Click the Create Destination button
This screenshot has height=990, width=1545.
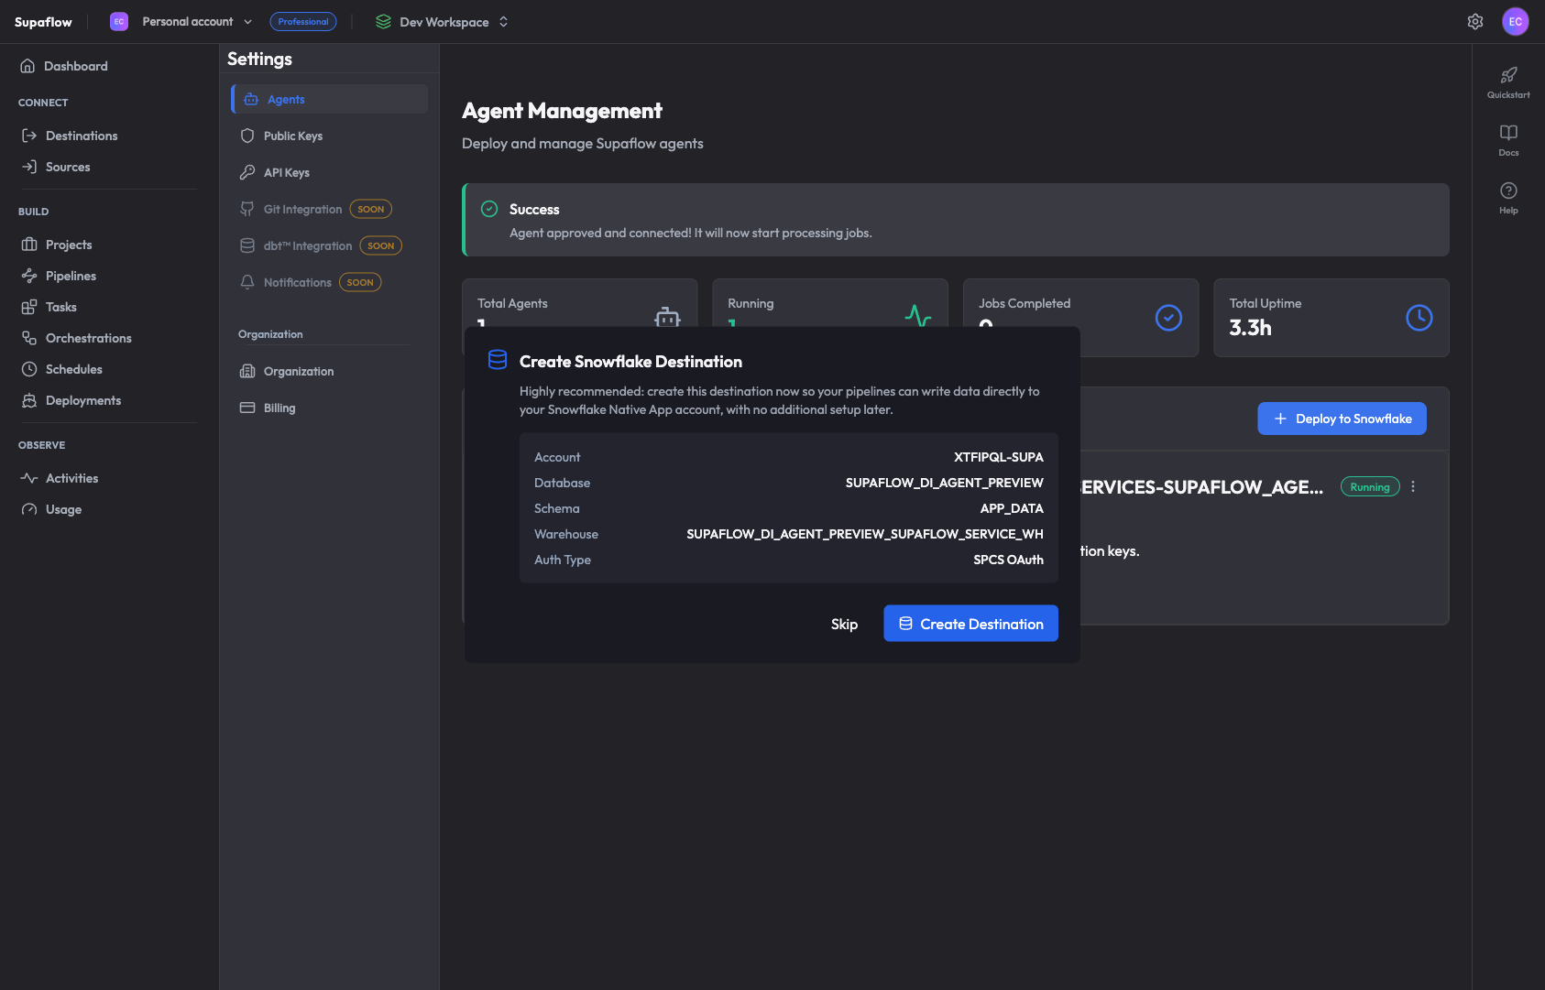tap(970, 623)
